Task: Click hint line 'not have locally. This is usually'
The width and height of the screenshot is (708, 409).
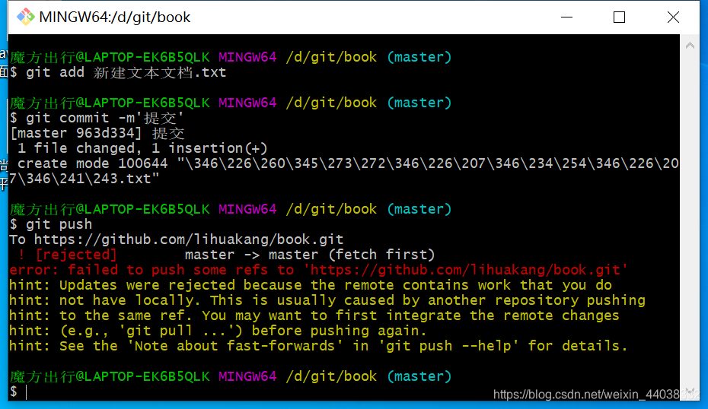Action: (x=327, y=300)
